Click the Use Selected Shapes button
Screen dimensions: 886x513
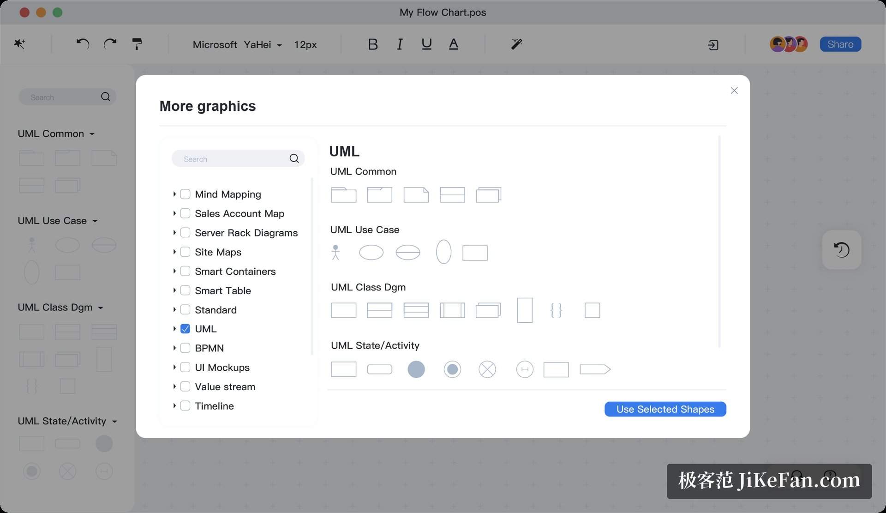point(665,409)
